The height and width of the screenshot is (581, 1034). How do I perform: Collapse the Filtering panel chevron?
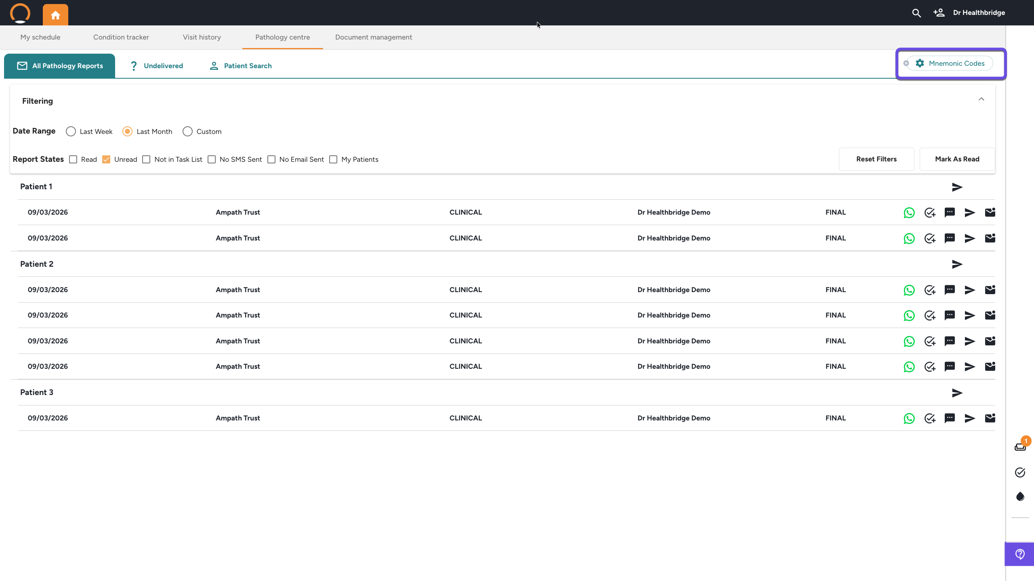click(x=981, y=99)
